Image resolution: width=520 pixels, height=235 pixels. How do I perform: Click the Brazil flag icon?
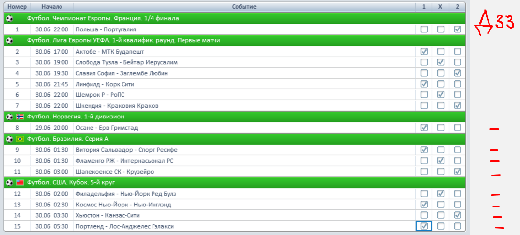[20, 139]
